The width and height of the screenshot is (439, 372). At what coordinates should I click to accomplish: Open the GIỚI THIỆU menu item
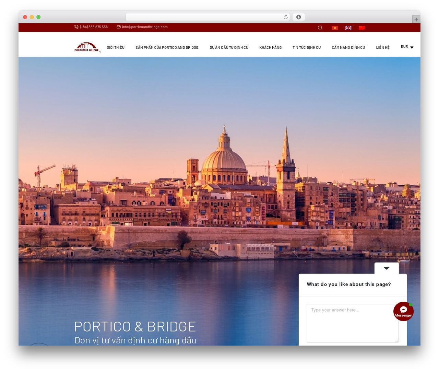[116, 48]
